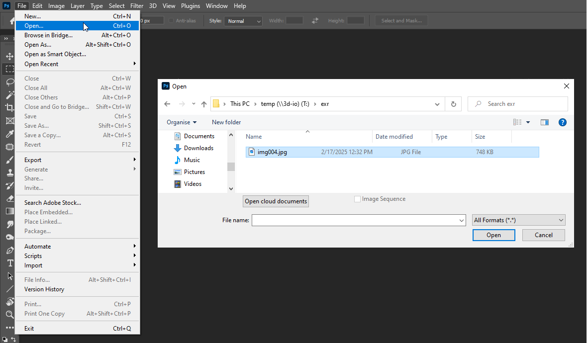587x343 pixels.
Task: Select the Lasso tool
Action: 10,82
